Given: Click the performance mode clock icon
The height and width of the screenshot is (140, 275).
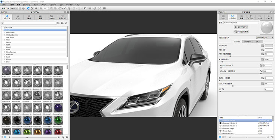Looking at the screenshot, I should point(24,8).
